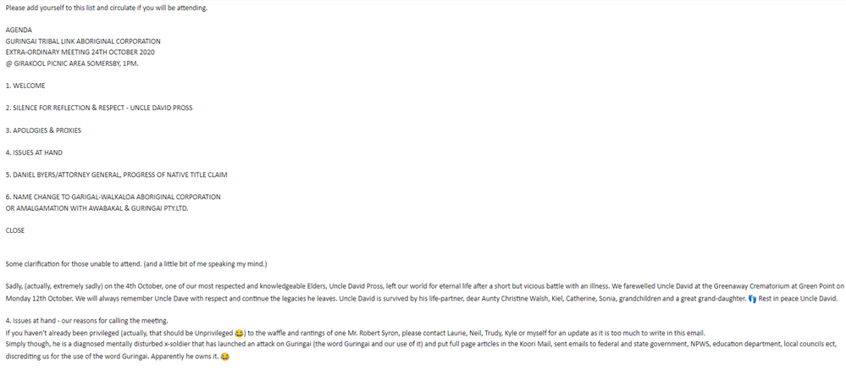Click the "CLOSE" line of the agenda
846x371 pixels.
(x=15, y=230)
